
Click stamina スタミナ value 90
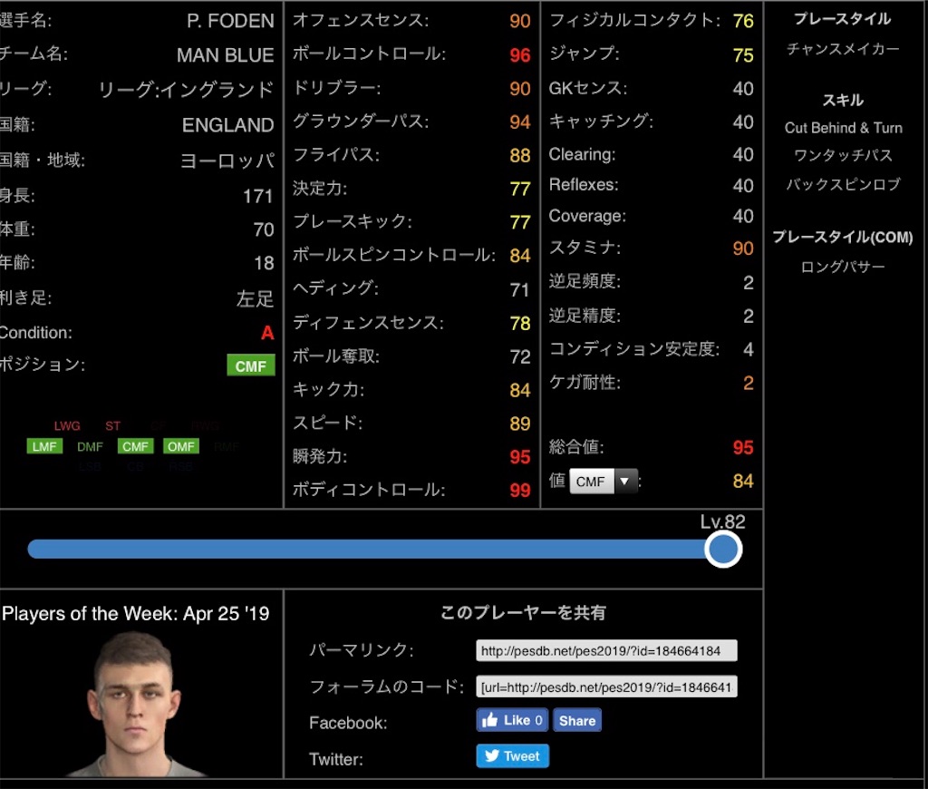point(743,248)
